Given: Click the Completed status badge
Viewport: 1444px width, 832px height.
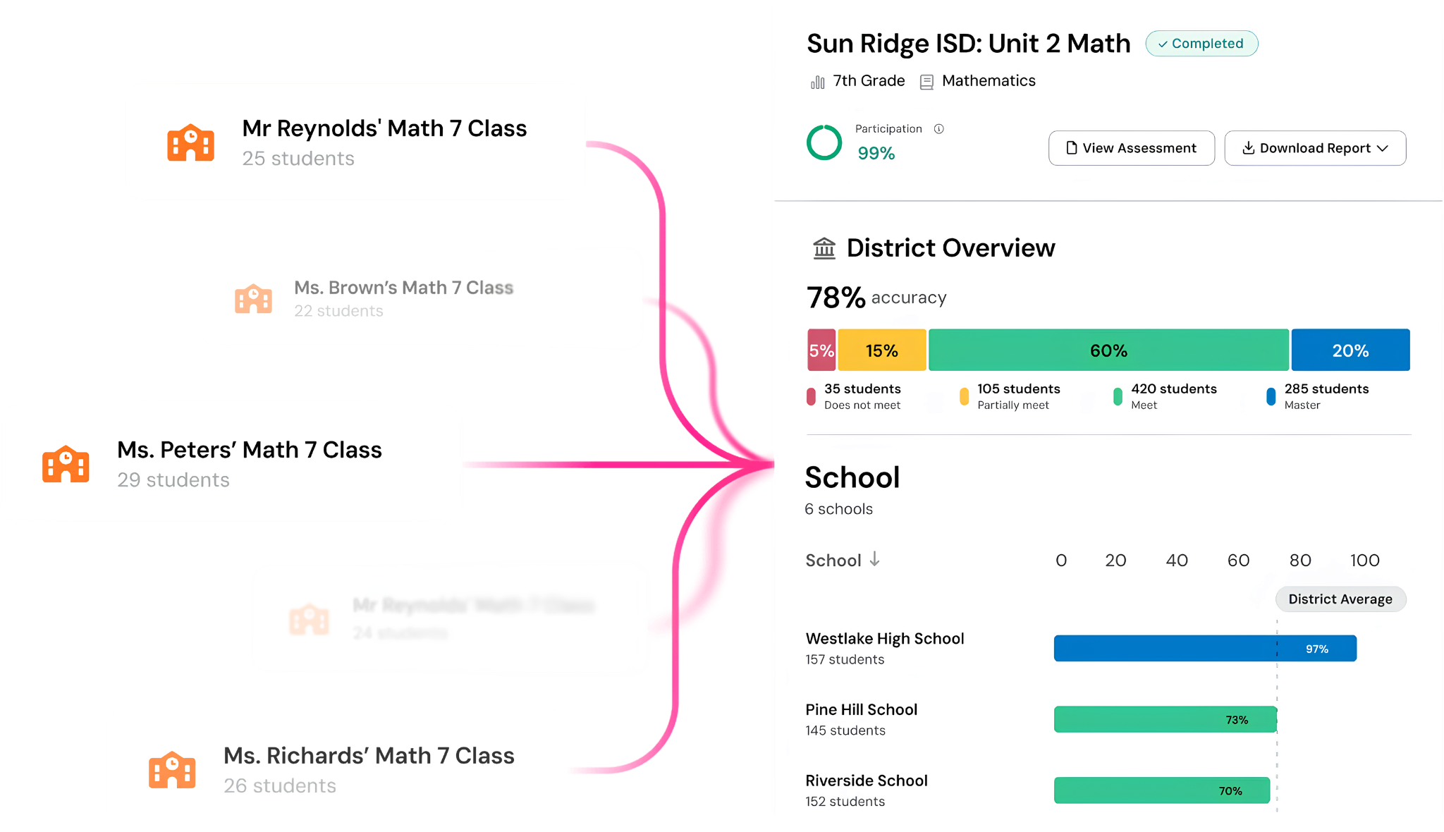Looking at the screenshot, I should (1201, 44).
